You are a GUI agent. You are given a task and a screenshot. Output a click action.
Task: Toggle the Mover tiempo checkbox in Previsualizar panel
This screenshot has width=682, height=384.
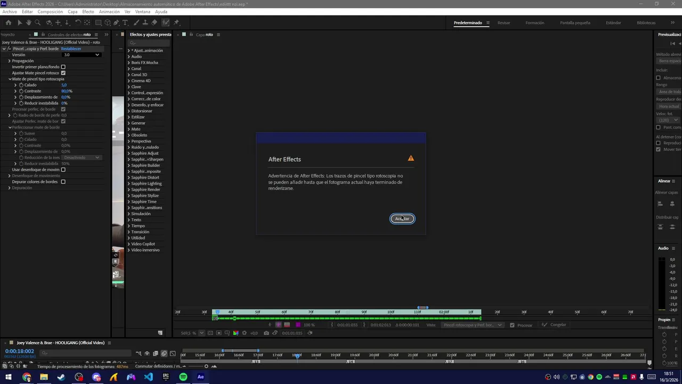(x=658, y=149)
